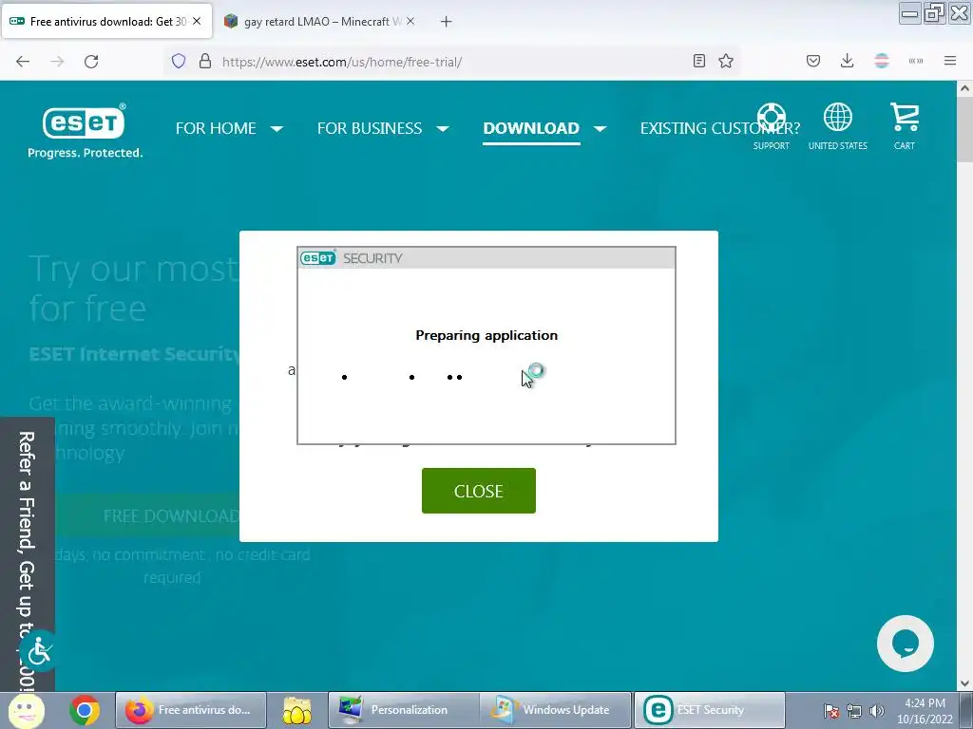Open Personalization taskbar button
The height and width of the screenshot is (729, 973).
403,710
